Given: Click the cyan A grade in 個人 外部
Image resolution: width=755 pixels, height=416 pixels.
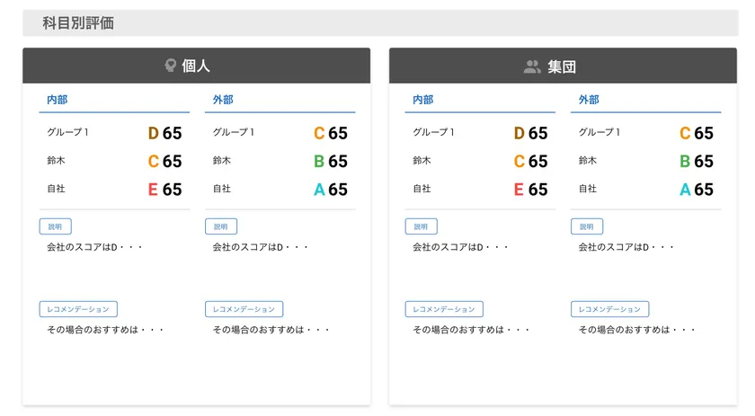Looking at the screenshot, I should [x=319, y=190].
